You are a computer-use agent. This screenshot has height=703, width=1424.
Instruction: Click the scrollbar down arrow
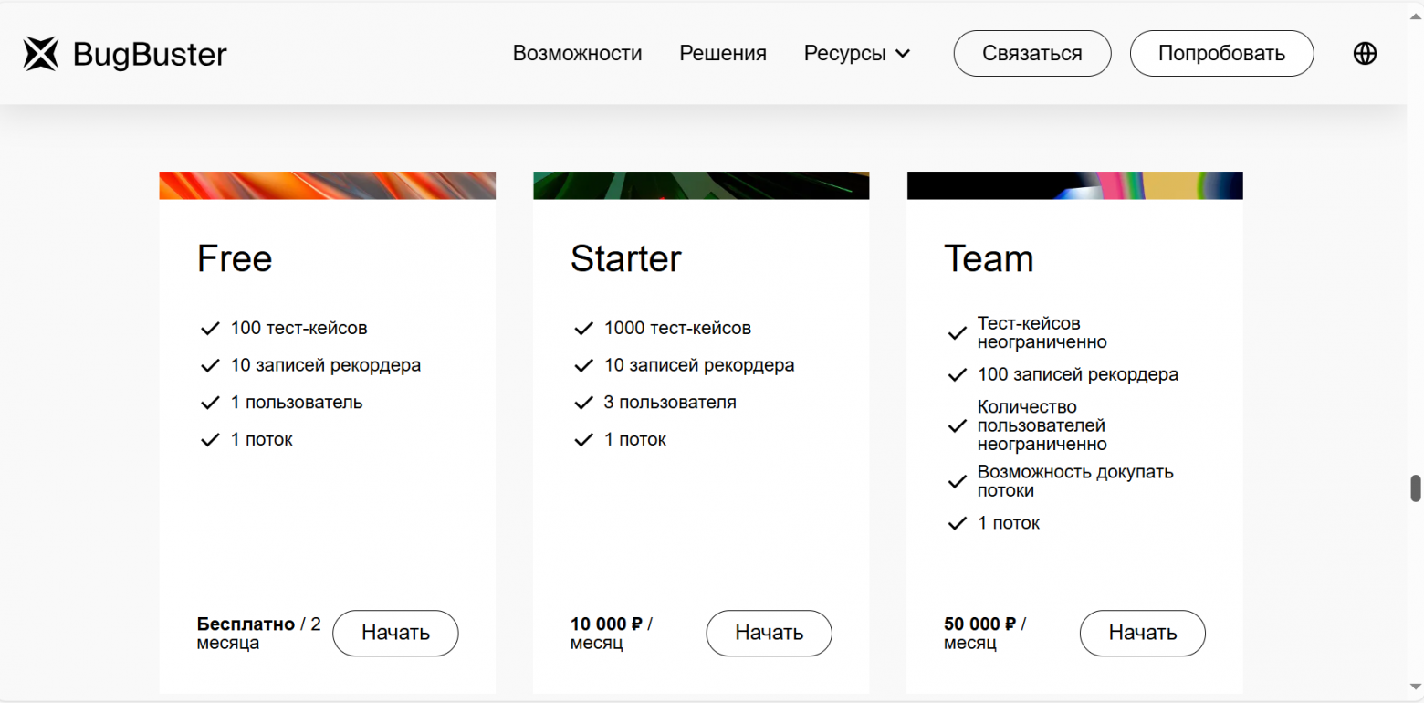(1416, 687)
